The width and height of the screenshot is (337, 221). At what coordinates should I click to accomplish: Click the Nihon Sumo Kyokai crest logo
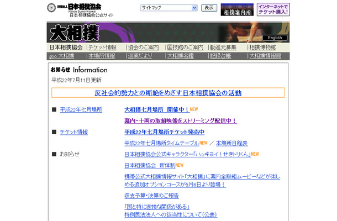pos(51,8)
